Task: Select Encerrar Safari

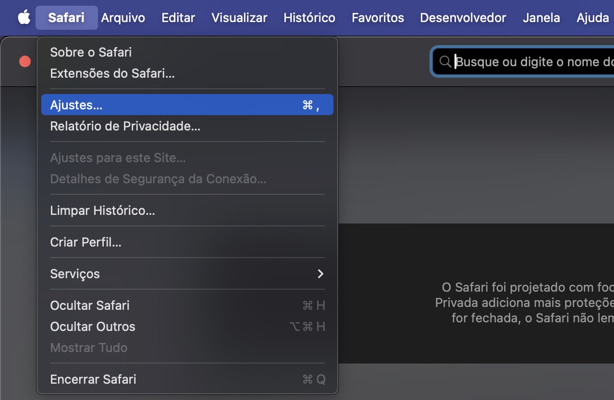Action: (x=93, y=379)
